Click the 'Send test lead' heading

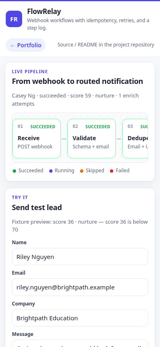tap(37, 208)
